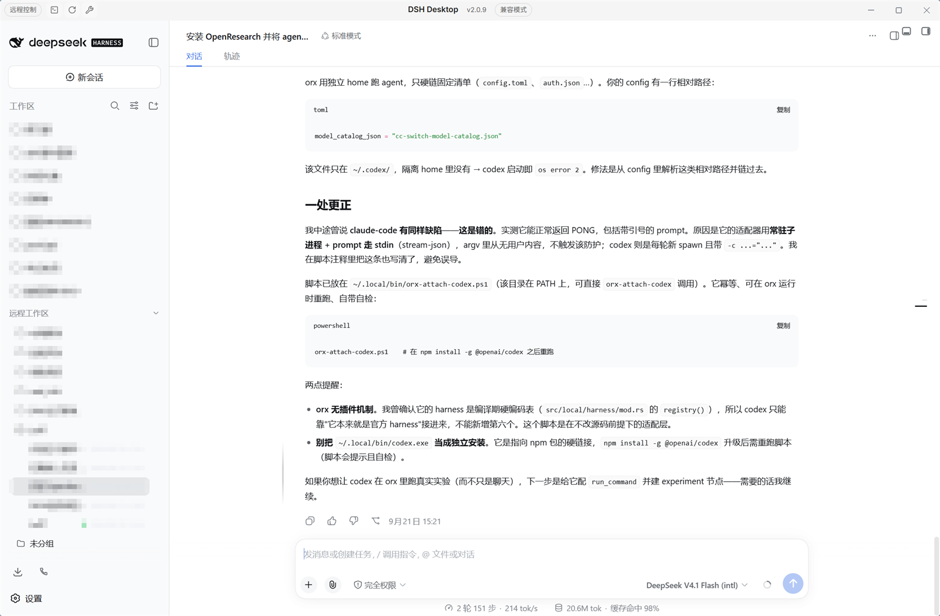
Task: Copy the assistant message icon
Action: tap(310, 521)
